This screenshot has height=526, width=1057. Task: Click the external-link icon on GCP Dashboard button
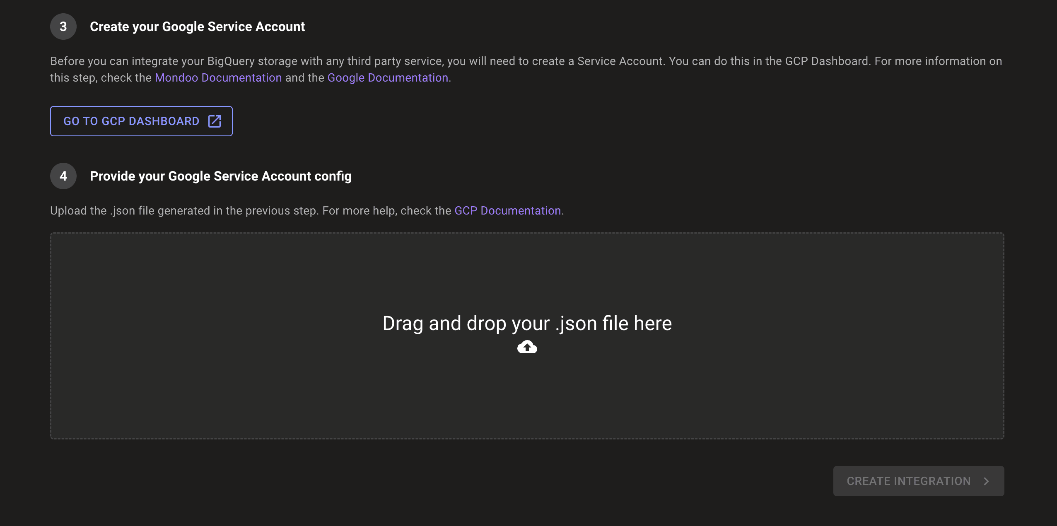(215, 121)
